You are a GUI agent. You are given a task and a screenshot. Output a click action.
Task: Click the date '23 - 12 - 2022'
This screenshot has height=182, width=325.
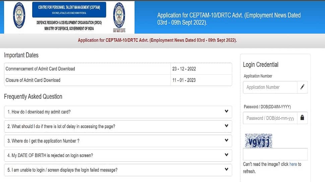pos(184,69)
